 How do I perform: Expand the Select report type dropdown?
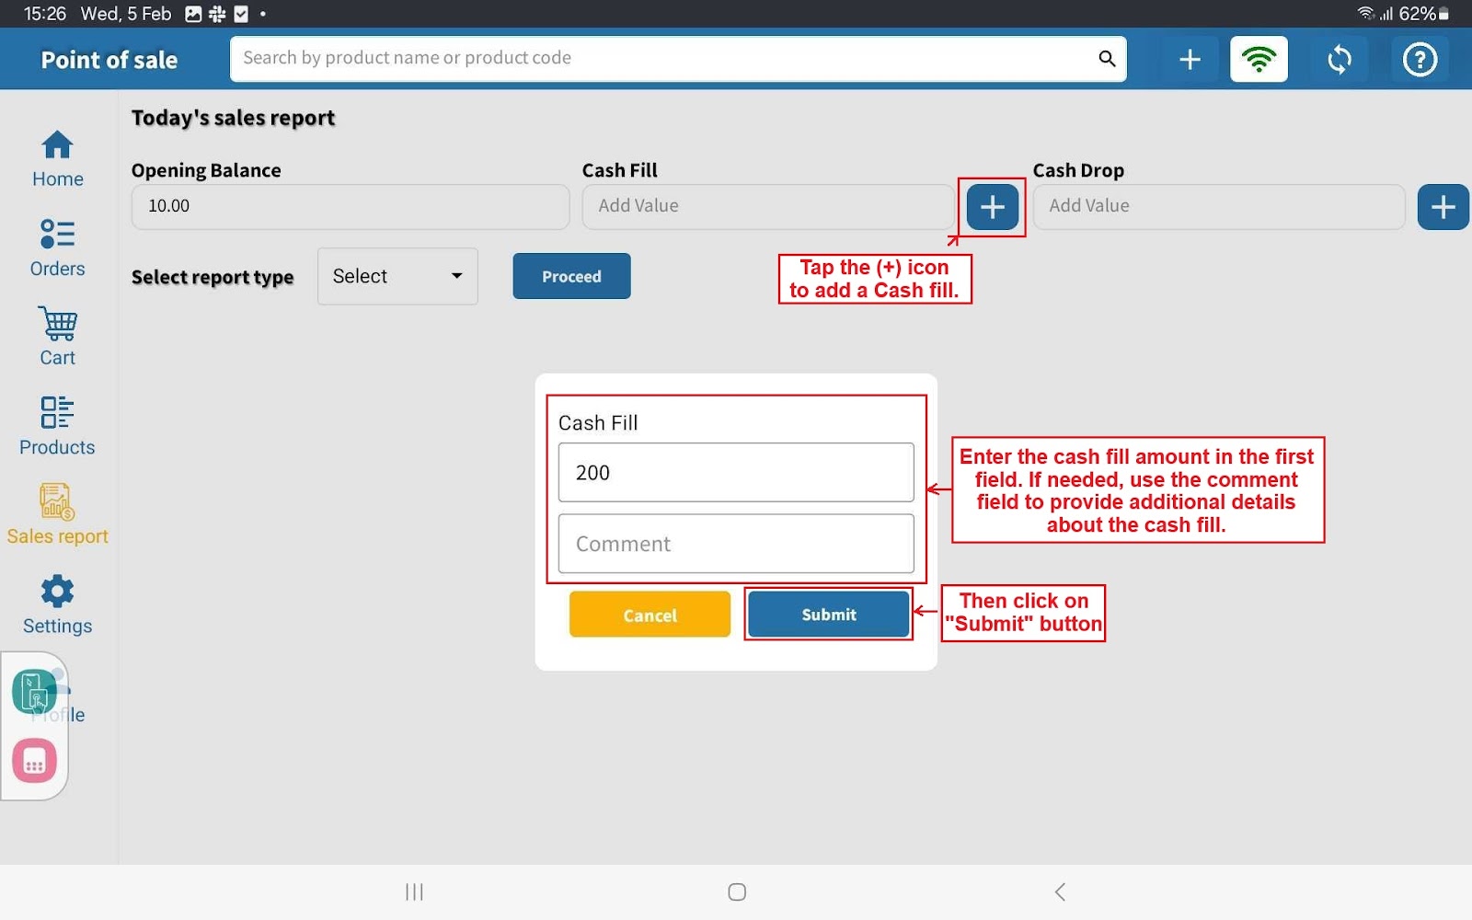pyautogui.click(x=397, y=276)
